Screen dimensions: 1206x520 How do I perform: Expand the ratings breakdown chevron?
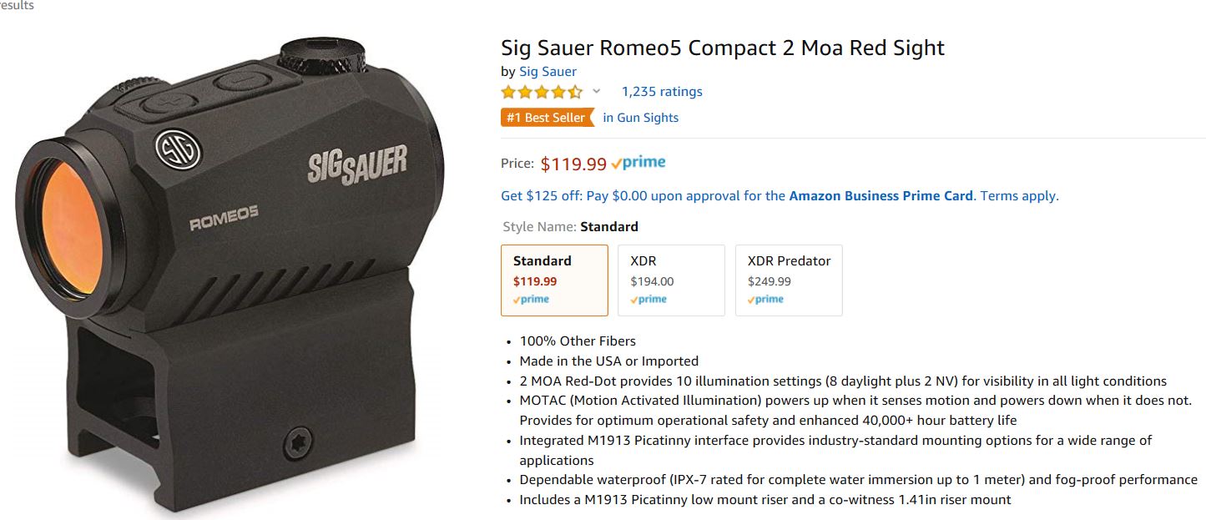pos(596,91)
